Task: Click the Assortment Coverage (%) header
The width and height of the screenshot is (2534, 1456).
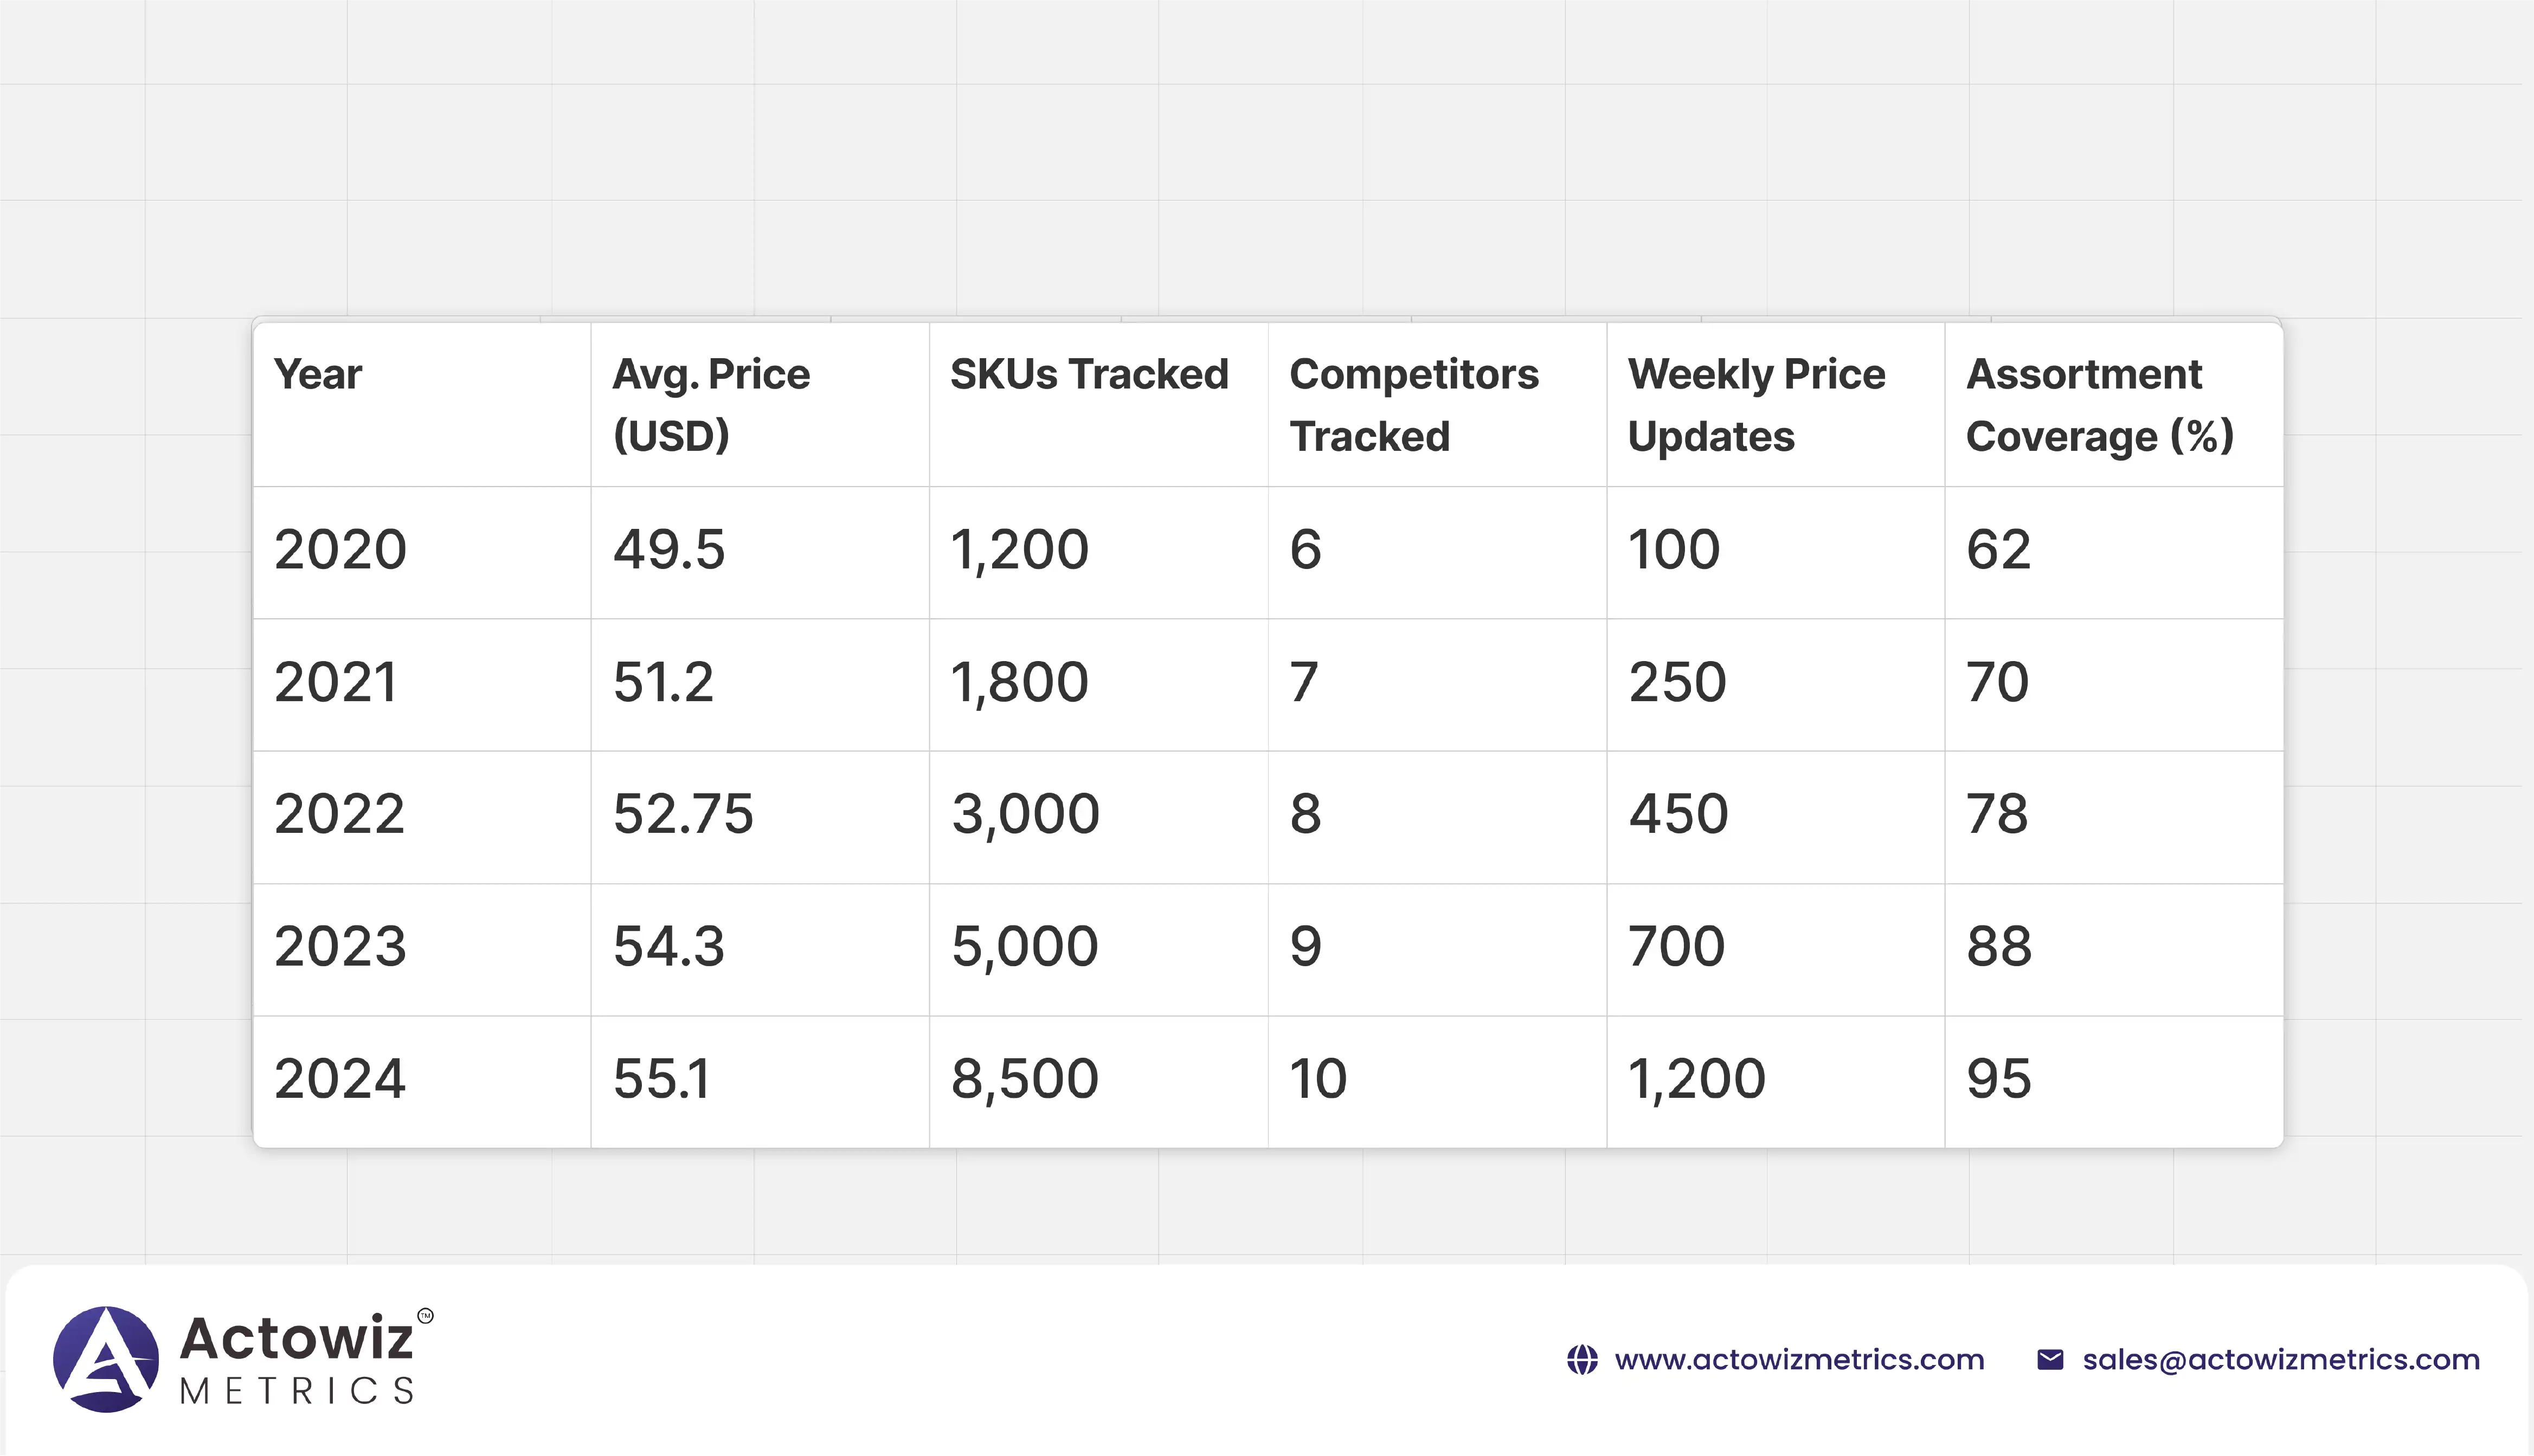Action: pos(2099,404)
